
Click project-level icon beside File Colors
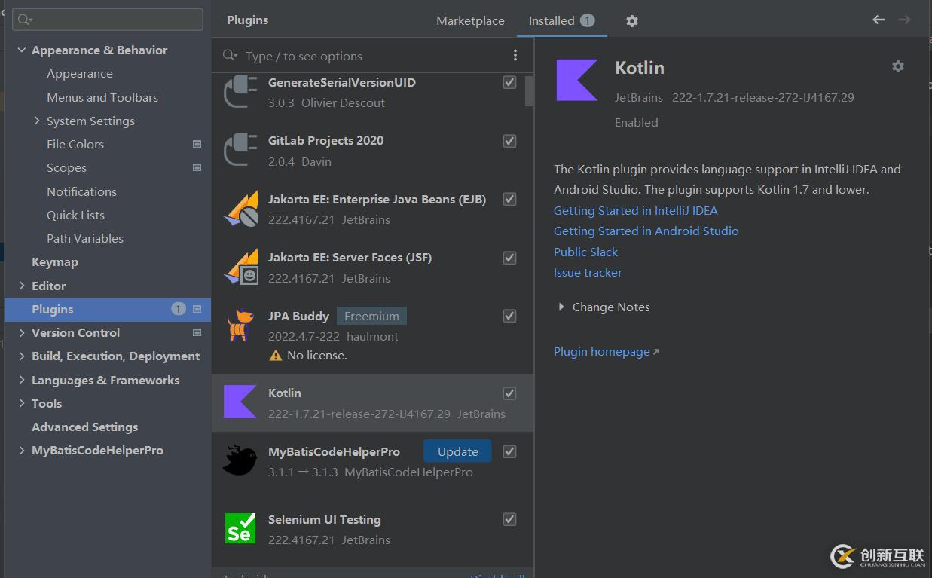click(x=197, y=144)
